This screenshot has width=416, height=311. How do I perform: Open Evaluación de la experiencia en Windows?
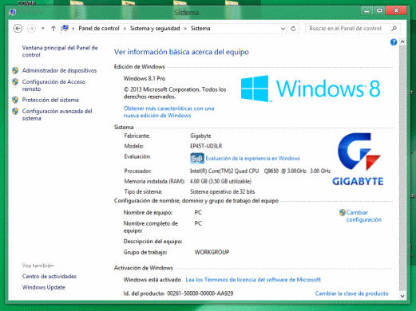click(x=253, y=159)
